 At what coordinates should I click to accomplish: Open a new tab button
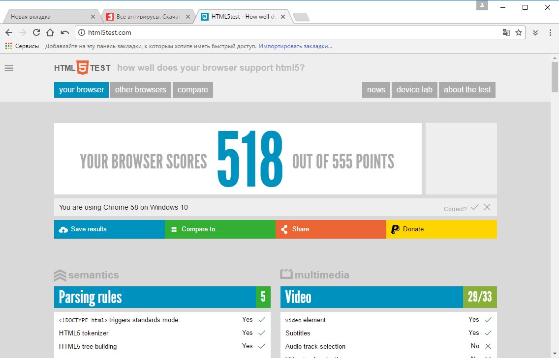301,17
